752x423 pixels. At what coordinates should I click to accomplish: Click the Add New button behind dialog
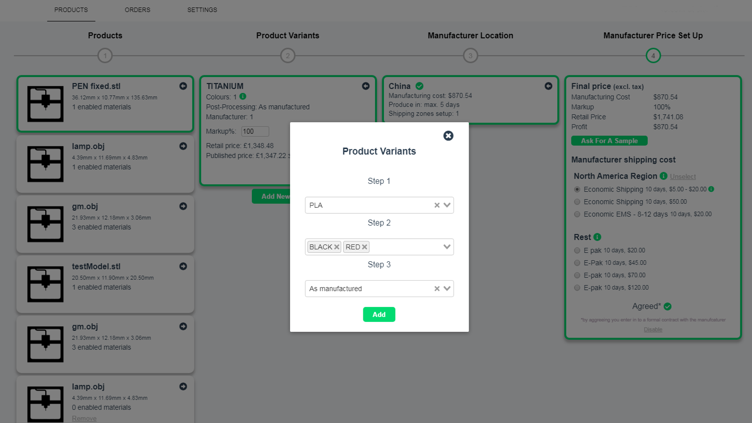pos(271,196)
